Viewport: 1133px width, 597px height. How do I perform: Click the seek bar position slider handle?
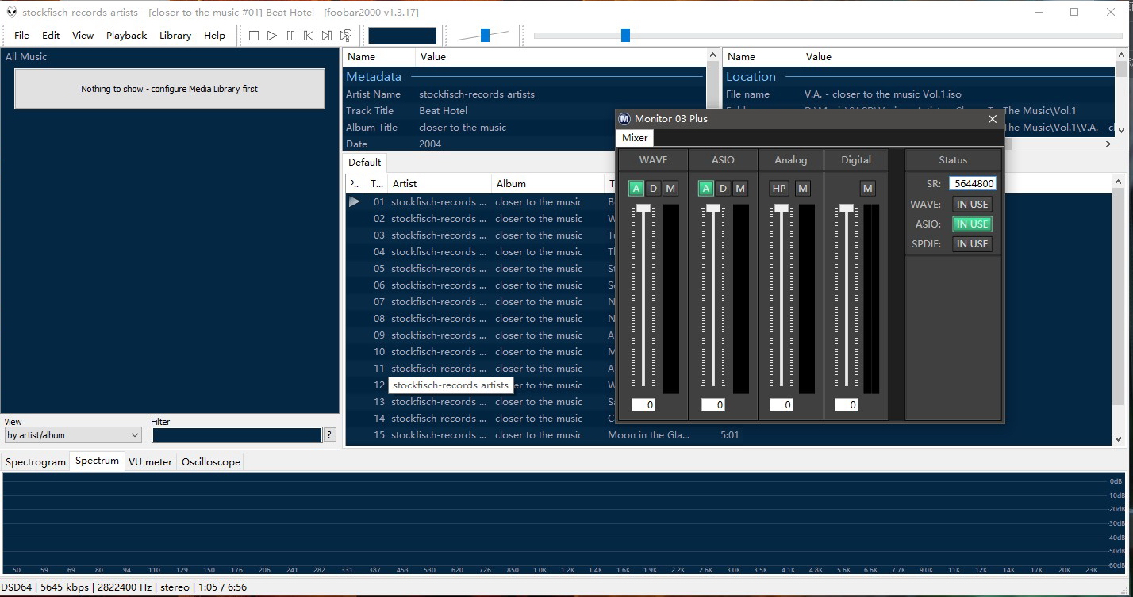tap(625, 35)
